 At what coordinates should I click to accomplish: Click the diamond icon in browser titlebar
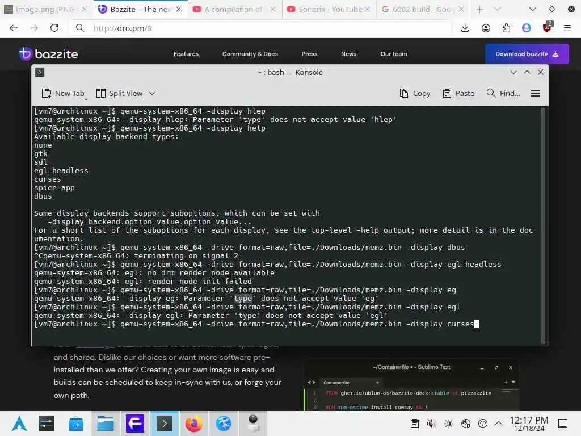coord(551,9)
